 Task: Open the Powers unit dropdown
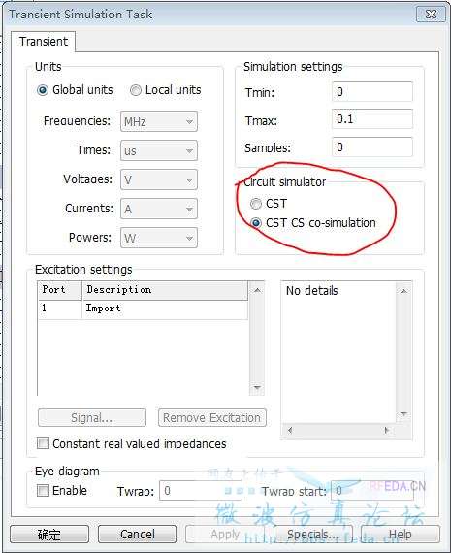159,238
